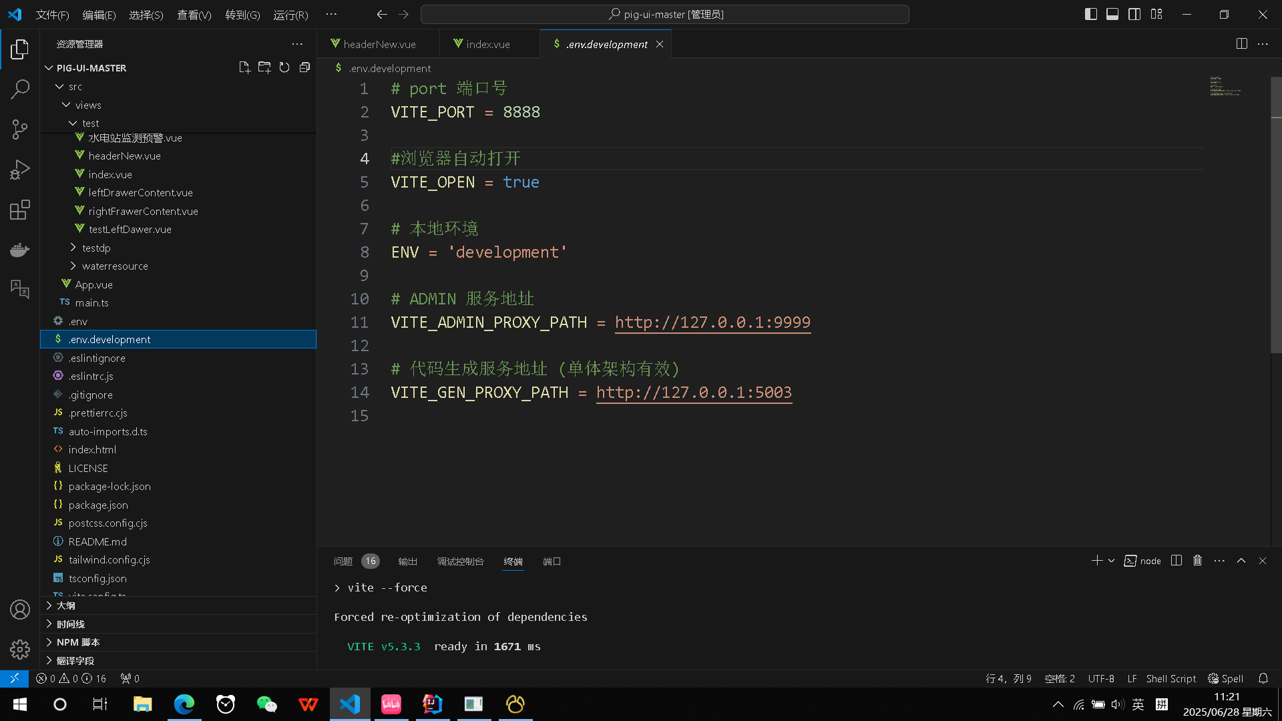Maximize the terminal panel with chevron

click(1241, 561)
